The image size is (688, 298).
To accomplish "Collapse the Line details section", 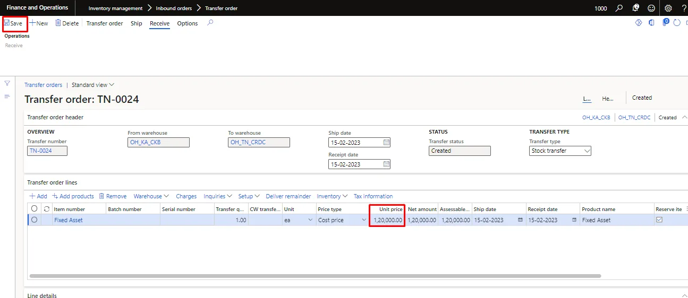I will pos(684,295).
